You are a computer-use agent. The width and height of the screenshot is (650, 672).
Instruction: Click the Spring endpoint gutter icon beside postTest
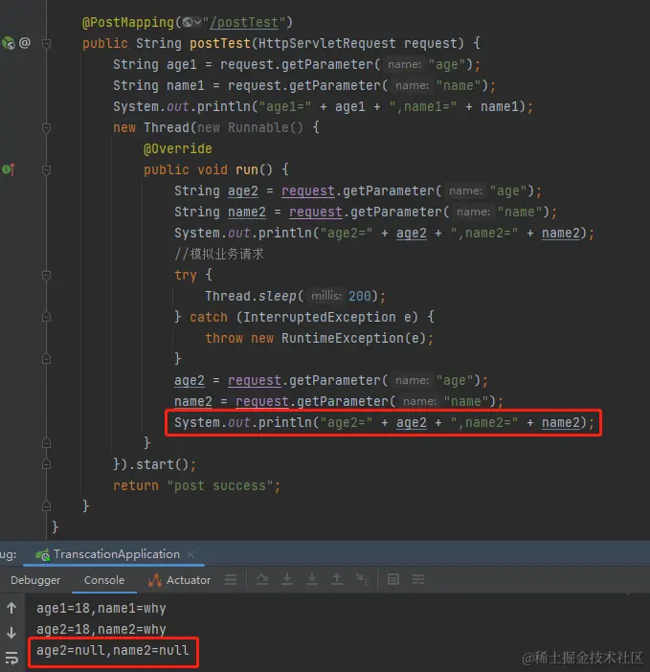9,43
